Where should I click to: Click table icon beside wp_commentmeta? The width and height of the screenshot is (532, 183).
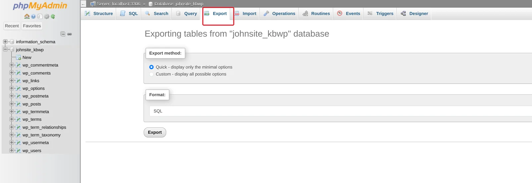pyautogui.click(x=19, y=65)
